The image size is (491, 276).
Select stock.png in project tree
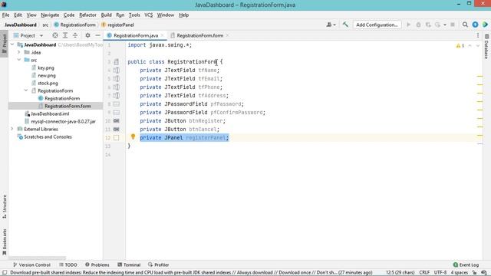coord(48,83)
